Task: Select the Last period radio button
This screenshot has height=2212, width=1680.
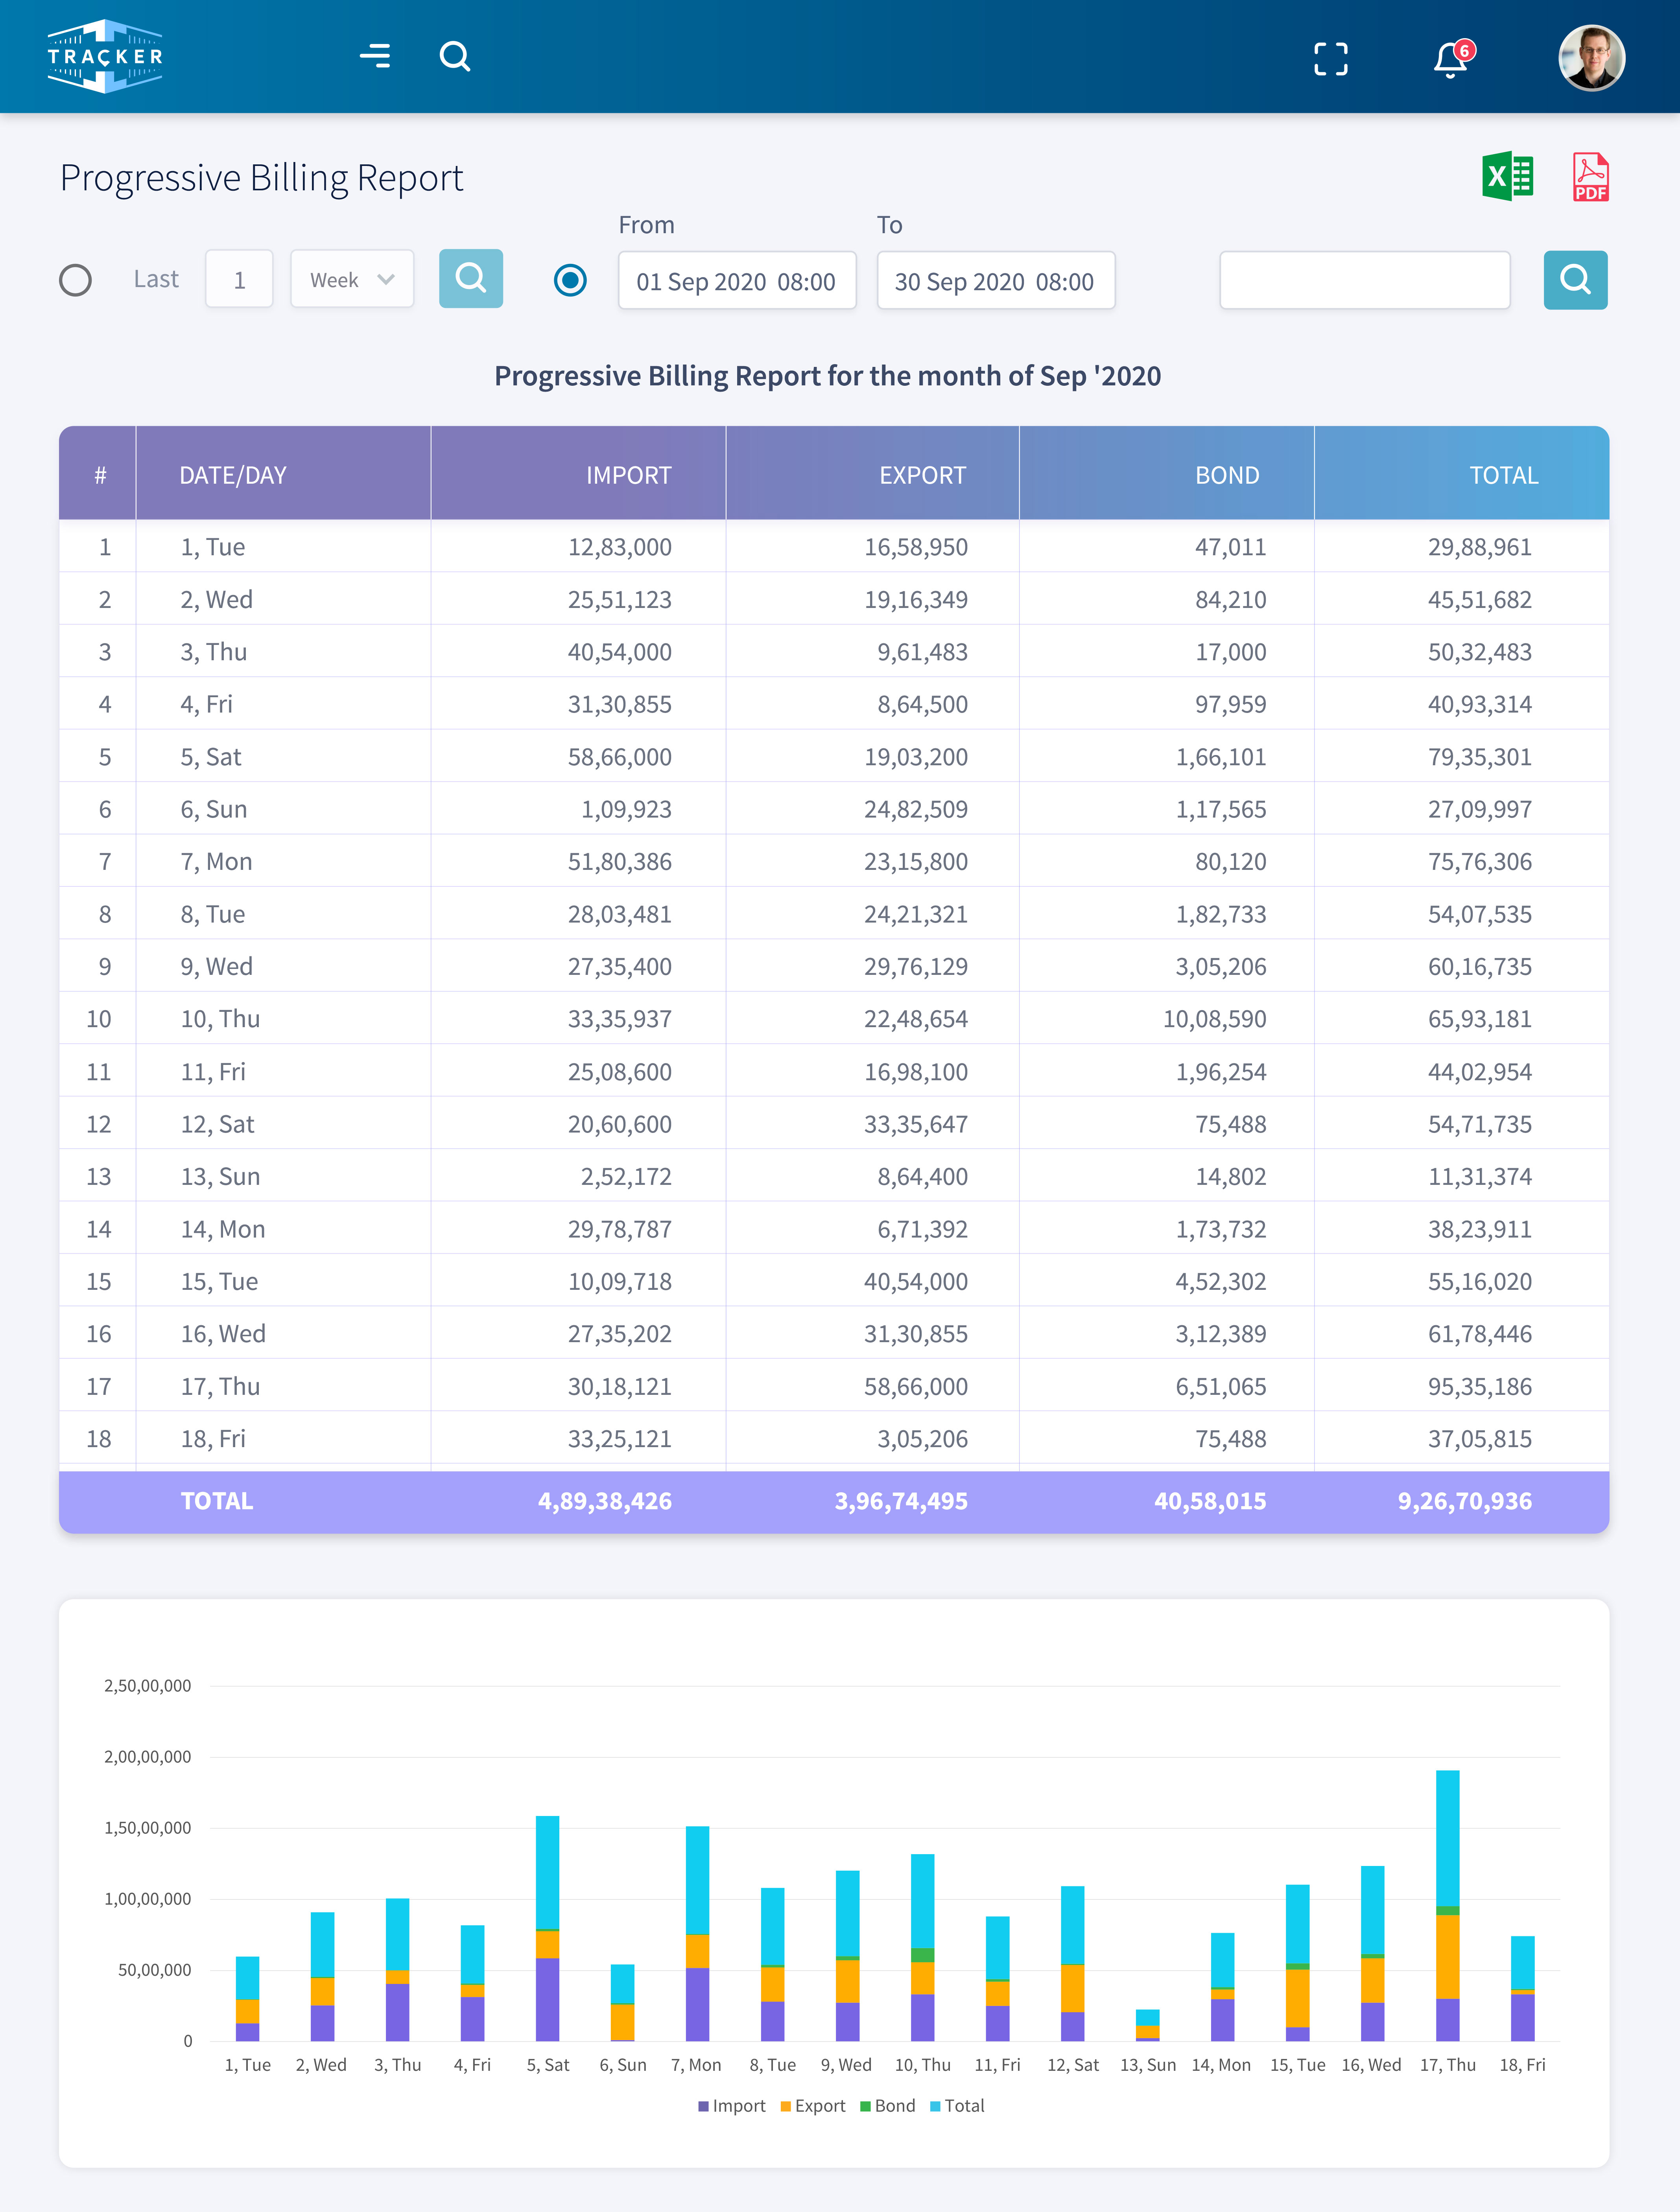Action: 75,280
